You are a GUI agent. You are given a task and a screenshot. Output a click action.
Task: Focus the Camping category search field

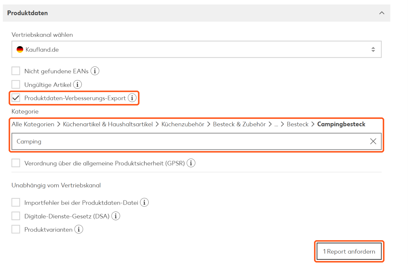tap(197, 142)
